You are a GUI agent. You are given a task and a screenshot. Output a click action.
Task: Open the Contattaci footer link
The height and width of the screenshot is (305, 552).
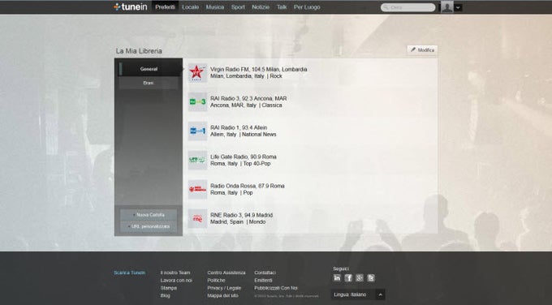pos(265,273)
